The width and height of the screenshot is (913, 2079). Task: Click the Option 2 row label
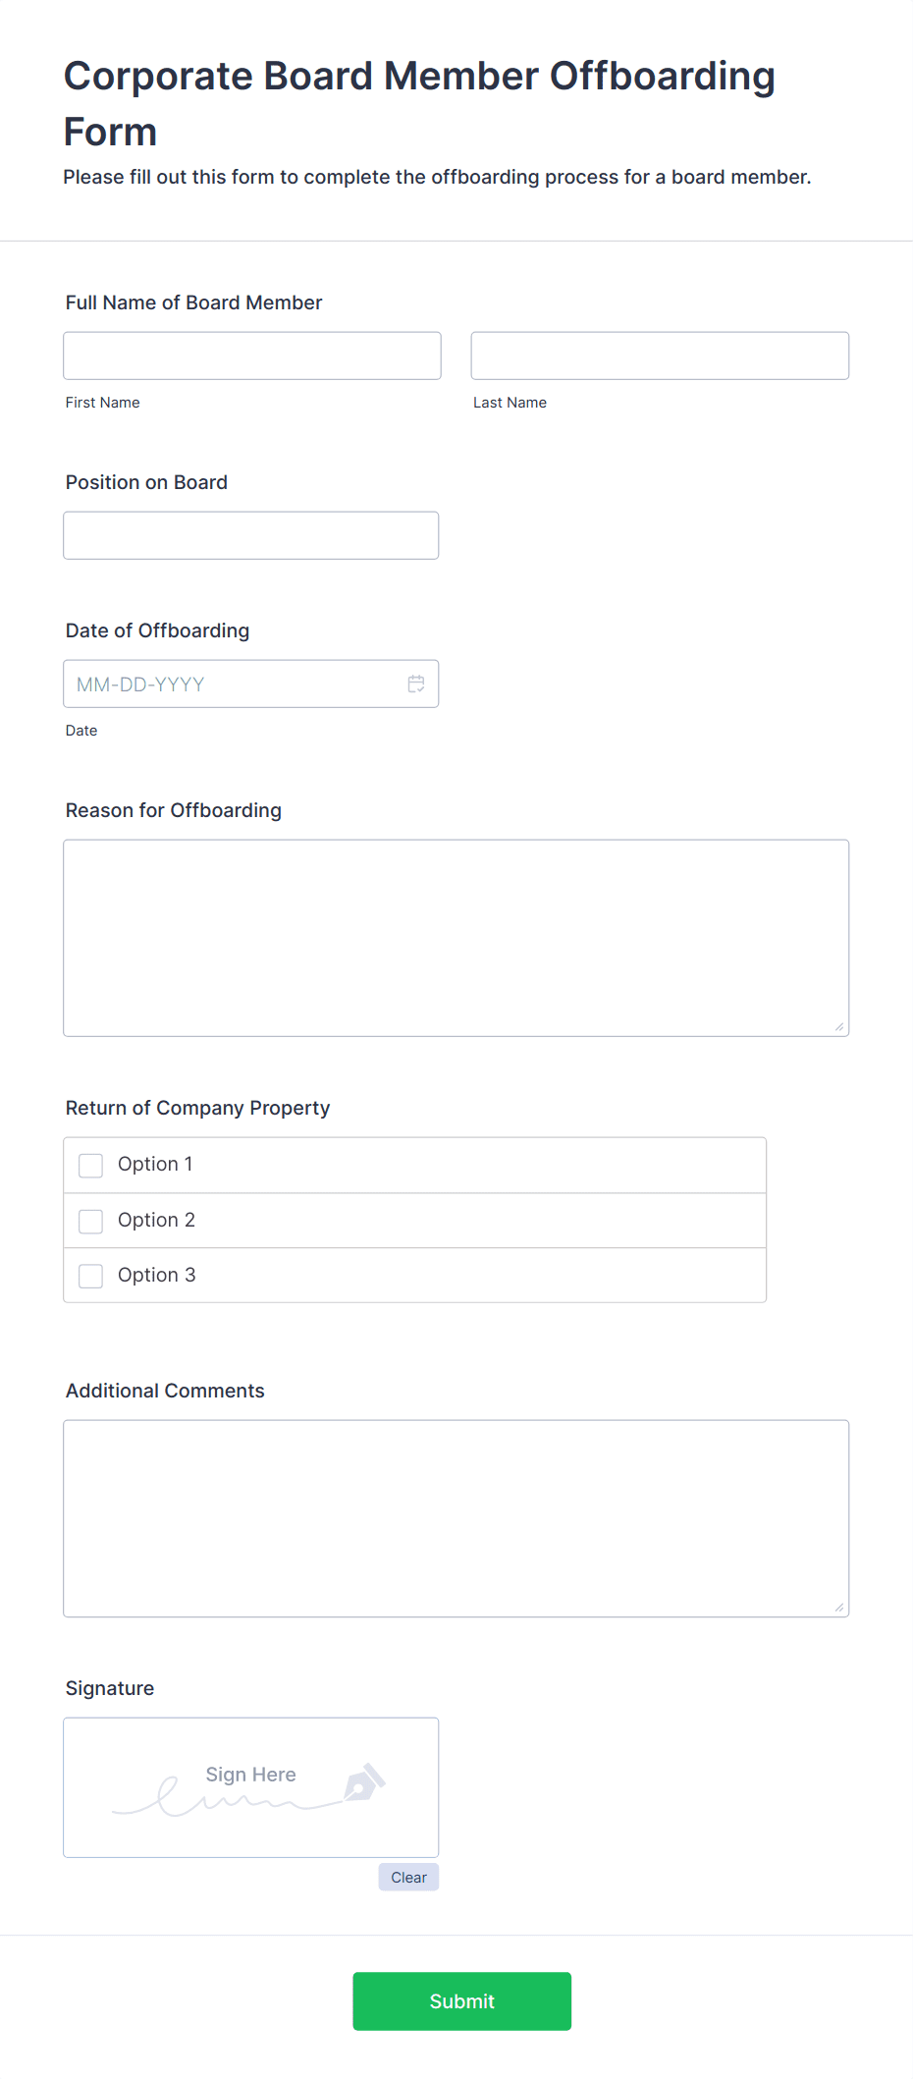pos(157,1220)
